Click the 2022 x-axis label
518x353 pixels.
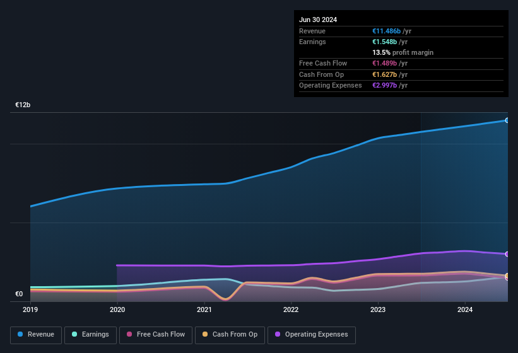point(291,310)
